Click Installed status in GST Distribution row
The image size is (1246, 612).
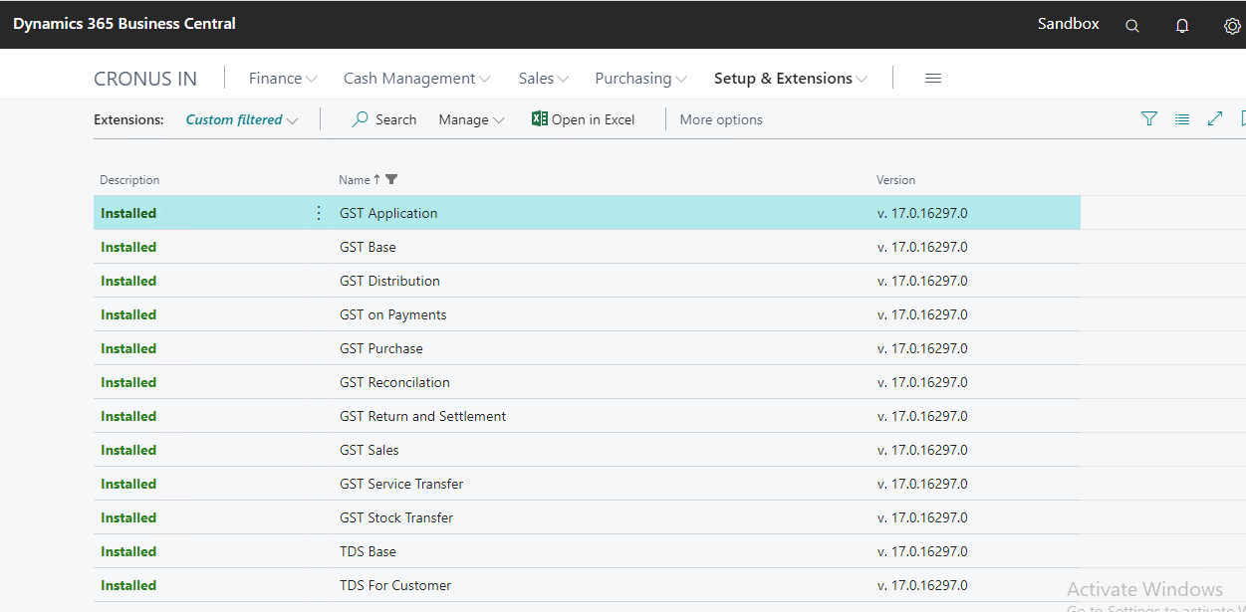coord(128,281)
